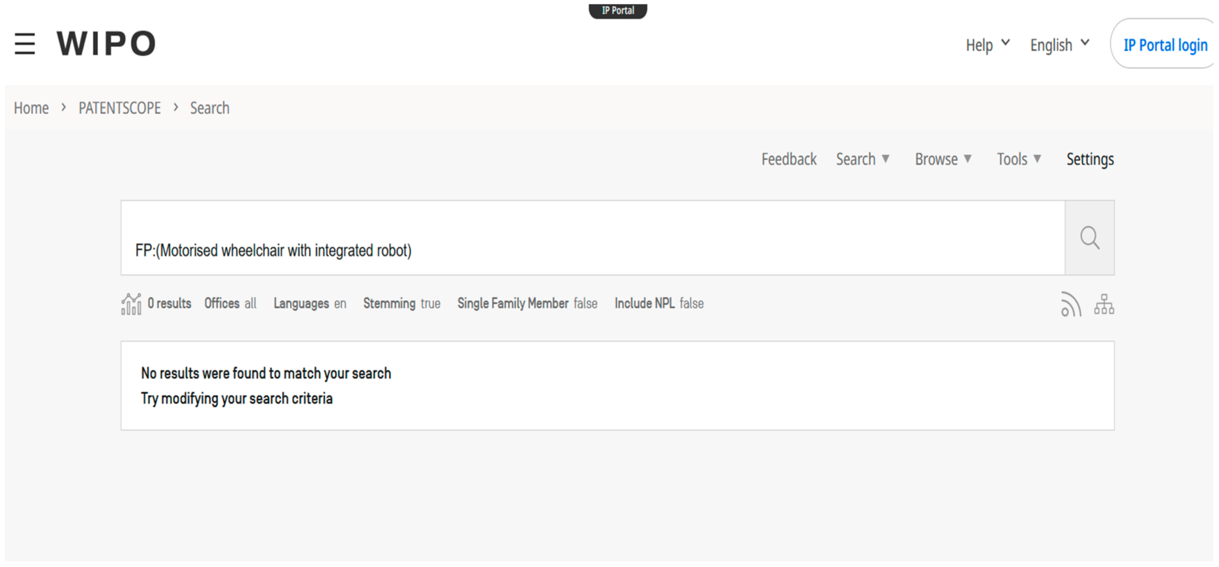Open the results analysis chart icon
The width and height of the screenshot is (1219, 567).
click(131, 304)
